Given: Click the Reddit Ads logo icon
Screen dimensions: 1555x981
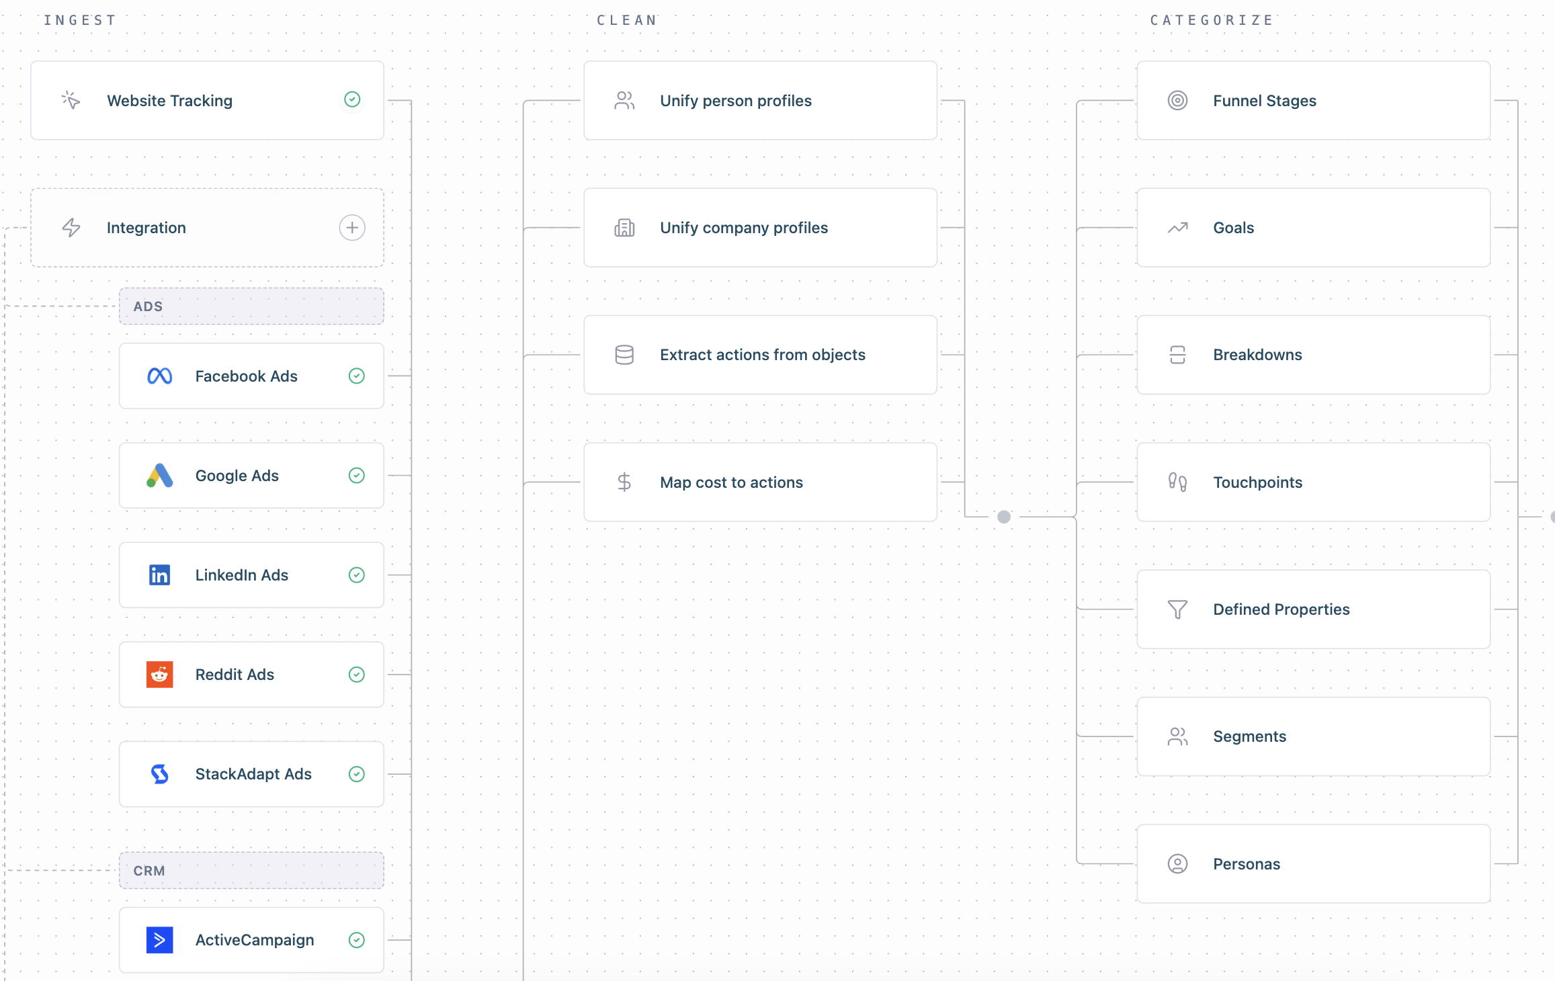Looking at the screenshot, I should point(159,675).
